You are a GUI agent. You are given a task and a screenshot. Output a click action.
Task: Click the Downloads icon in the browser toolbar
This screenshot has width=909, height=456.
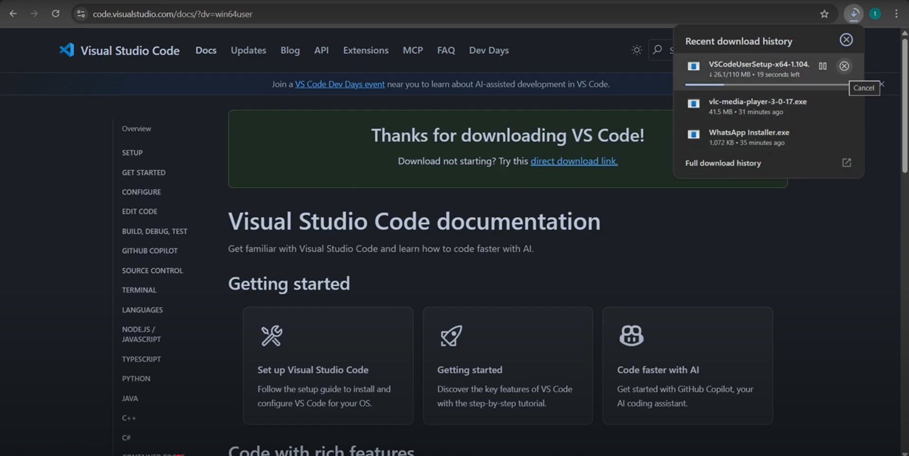tap(854, 14)
